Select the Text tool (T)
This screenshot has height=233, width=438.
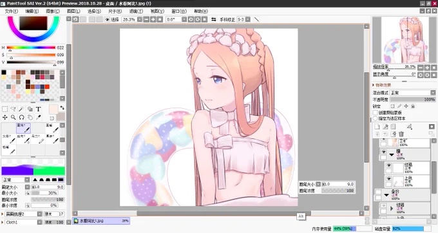click(38, 109)
